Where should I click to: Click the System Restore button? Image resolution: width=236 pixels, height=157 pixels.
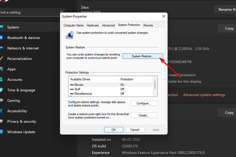click(x=143, y=56)
